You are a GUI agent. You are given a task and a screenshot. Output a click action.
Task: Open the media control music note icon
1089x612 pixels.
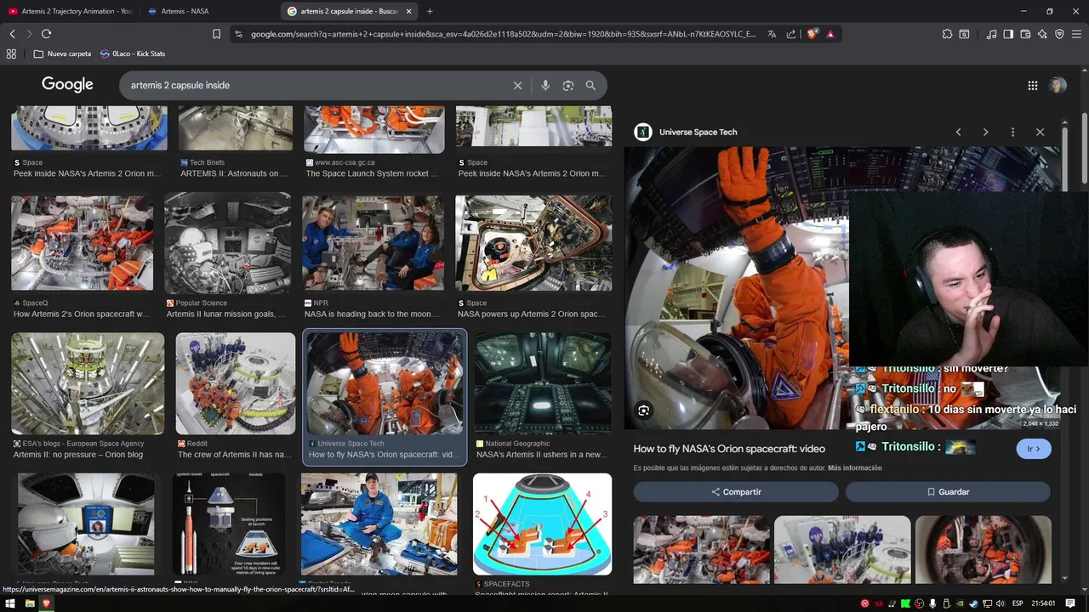coord(991,34)
